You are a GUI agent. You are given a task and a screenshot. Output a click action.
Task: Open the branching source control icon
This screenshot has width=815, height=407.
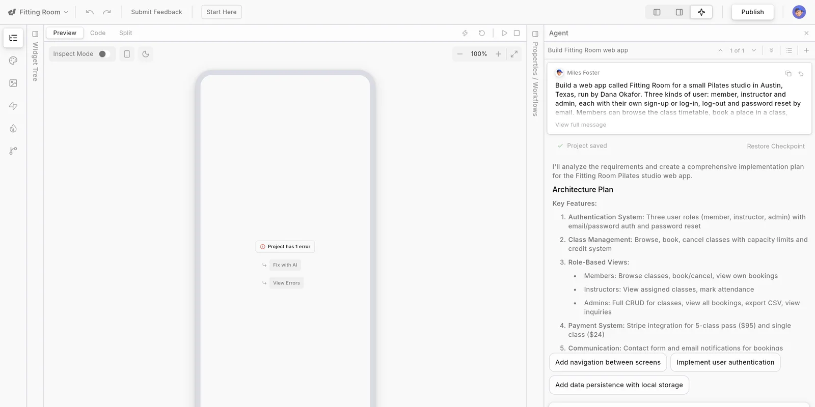[x=13, y=151]
